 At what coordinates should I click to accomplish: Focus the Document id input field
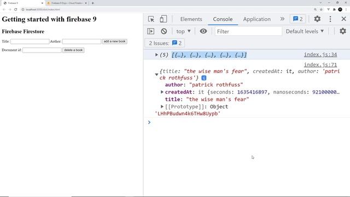[42, 50]
